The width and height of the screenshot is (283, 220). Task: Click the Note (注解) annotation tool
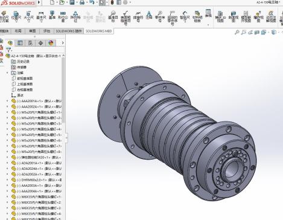pyautogui.click(x=149, y=15)
